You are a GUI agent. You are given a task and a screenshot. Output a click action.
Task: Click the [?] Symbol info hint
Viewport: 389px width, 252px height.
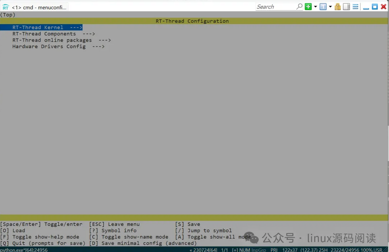point(113,231)
